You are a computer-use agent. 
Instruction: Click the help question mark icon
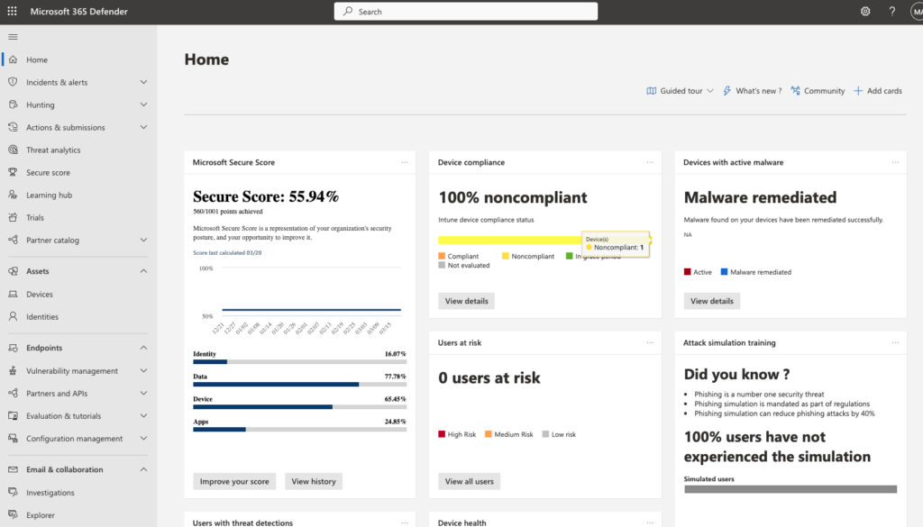click(892, 11)
